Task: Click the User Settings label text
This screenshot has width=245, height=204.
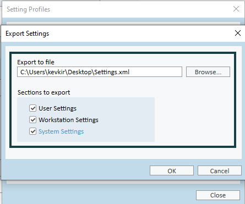Action: coord(57,108)
